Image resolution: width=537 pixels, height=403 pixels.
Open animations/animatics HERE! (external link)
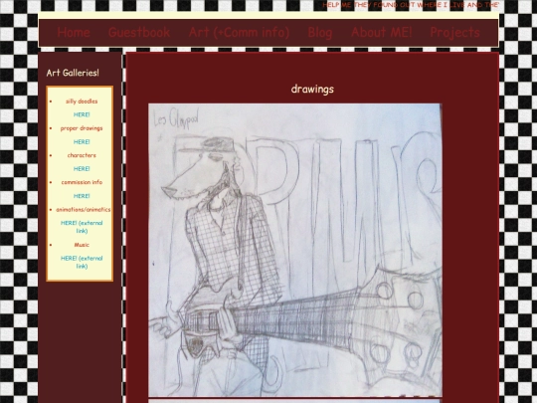point(82,227)
